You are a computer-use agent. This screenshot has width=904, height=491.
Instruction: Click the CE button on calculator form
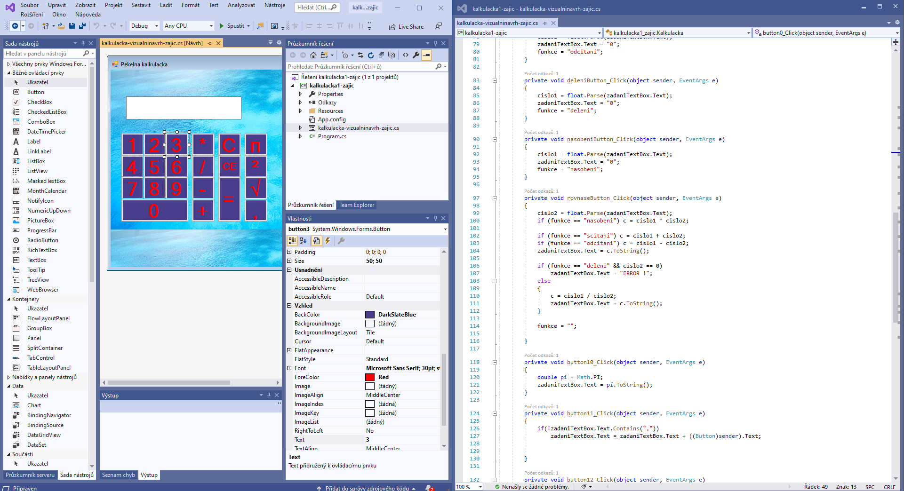click(229, 166)
